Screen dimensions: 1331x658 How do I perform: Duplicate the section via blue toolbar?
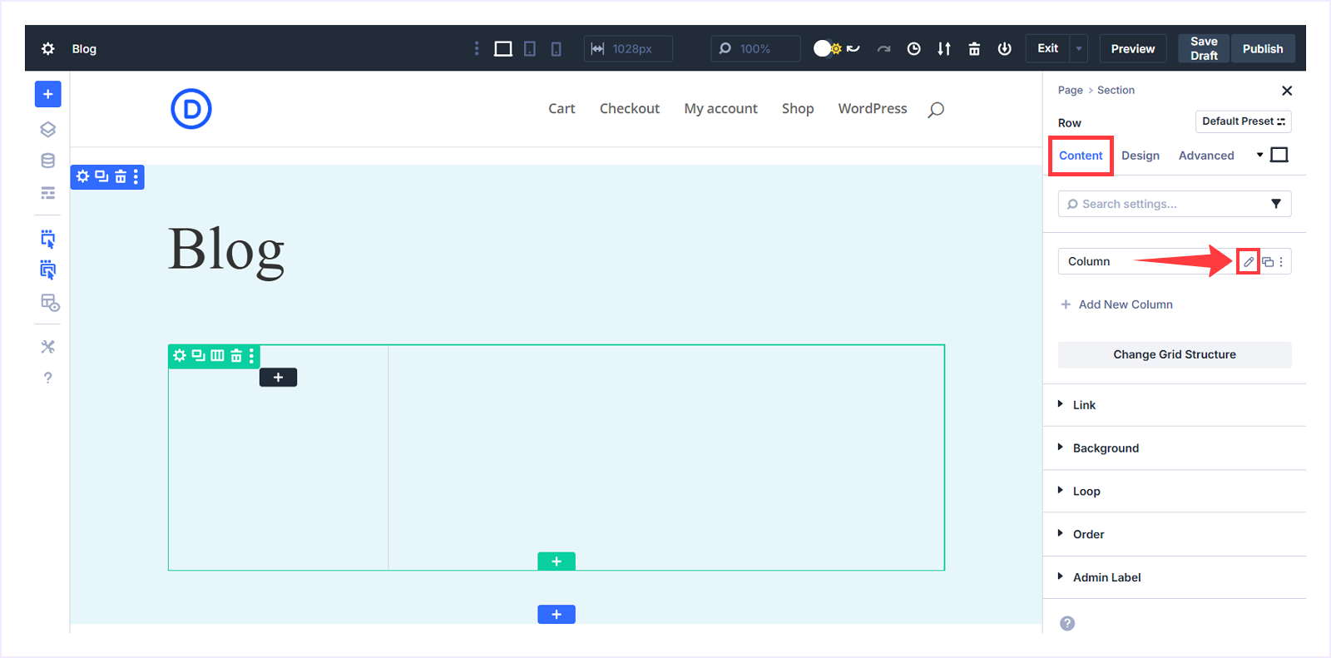[101, 176]
